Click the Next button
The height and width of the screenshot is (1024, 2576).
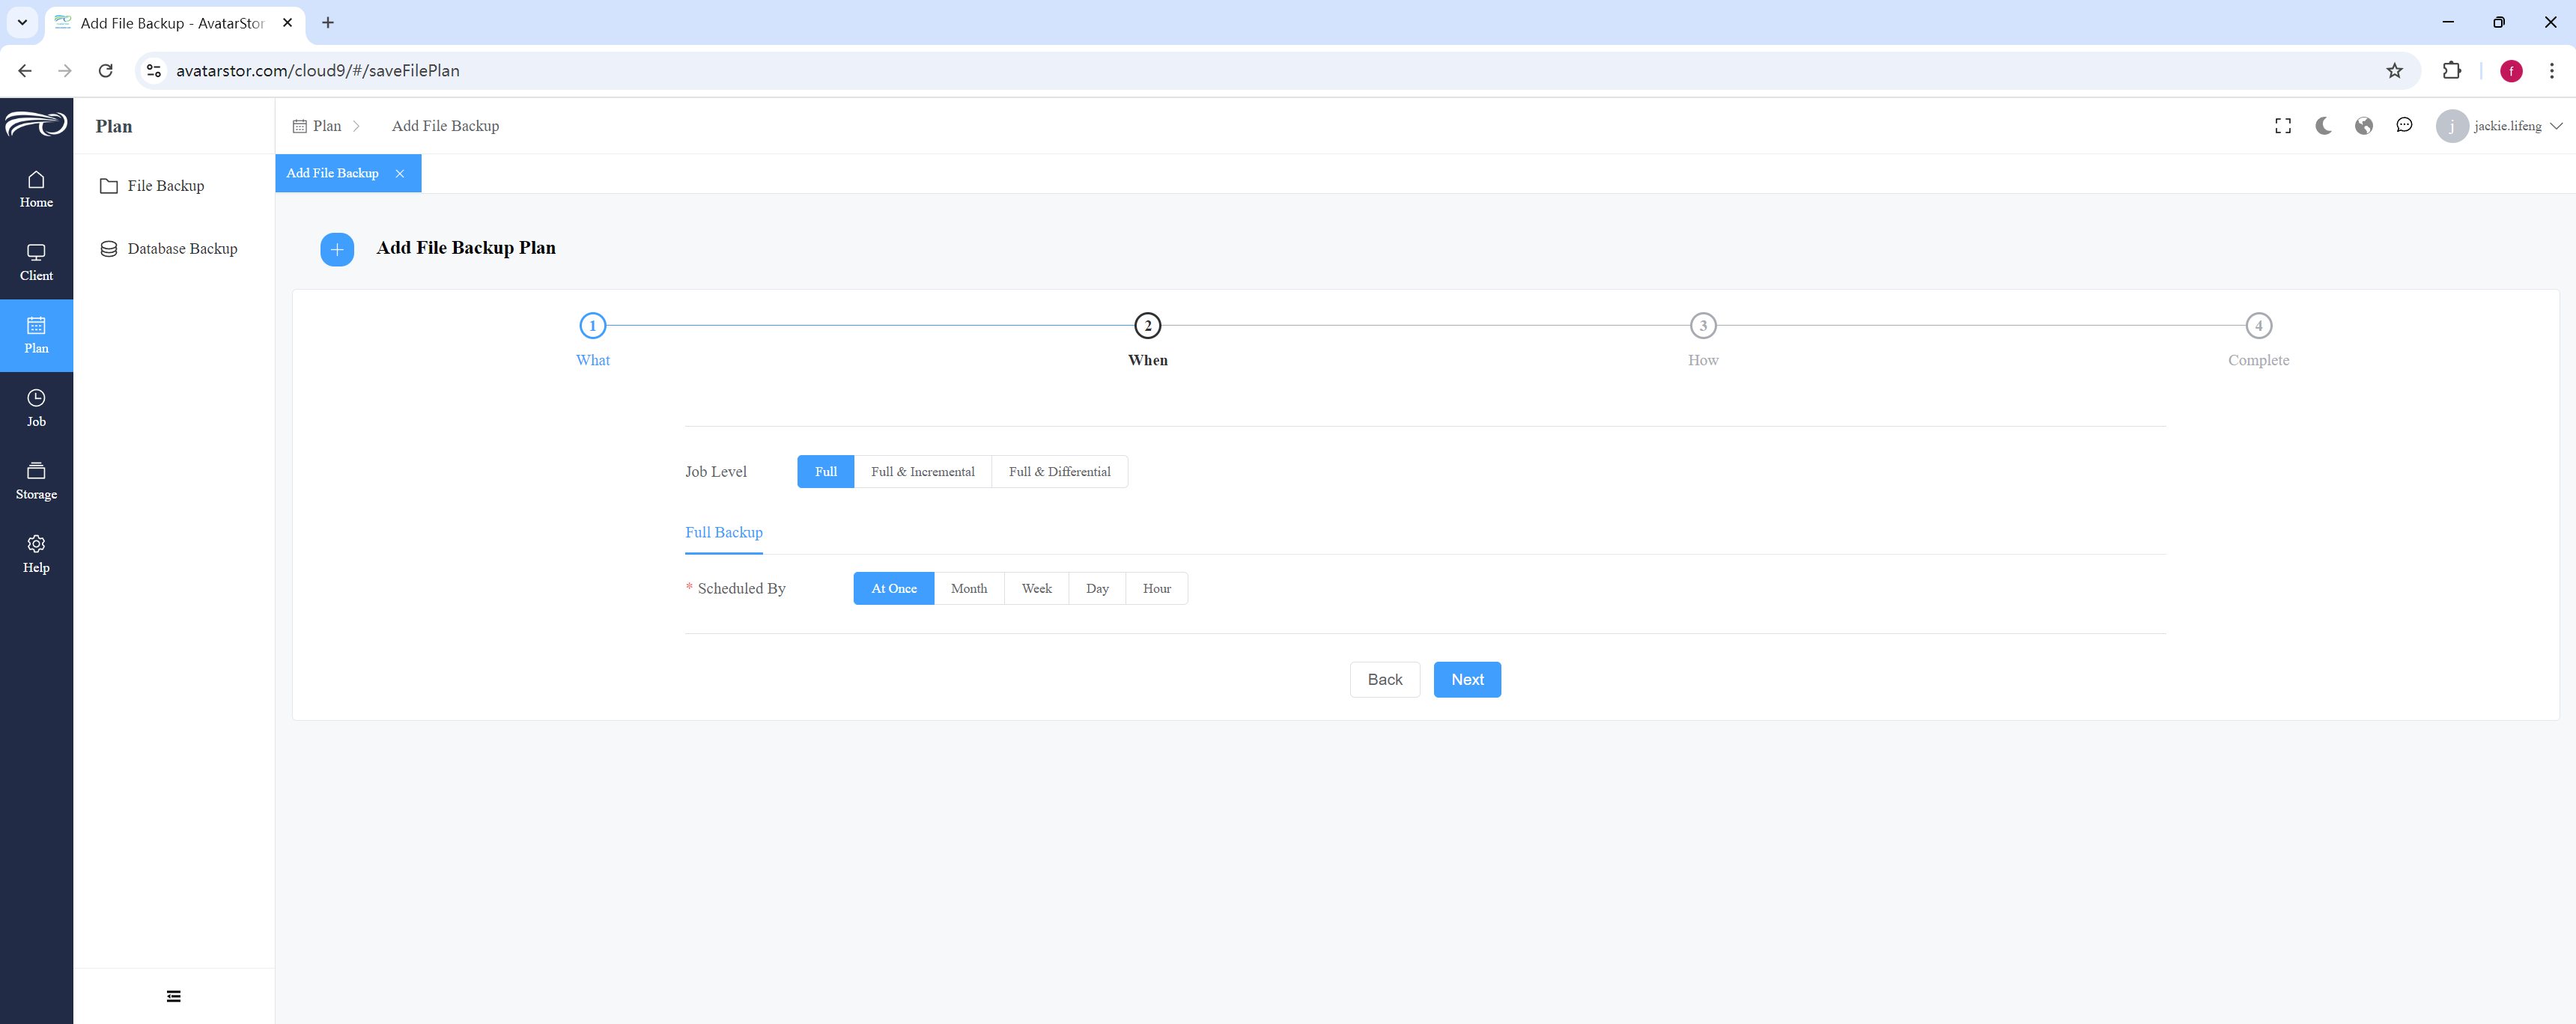1467,680
